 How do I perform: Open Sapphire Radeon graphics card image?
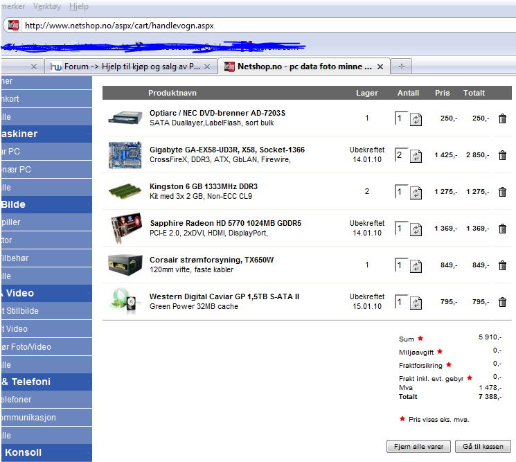(x=126, y=228)
